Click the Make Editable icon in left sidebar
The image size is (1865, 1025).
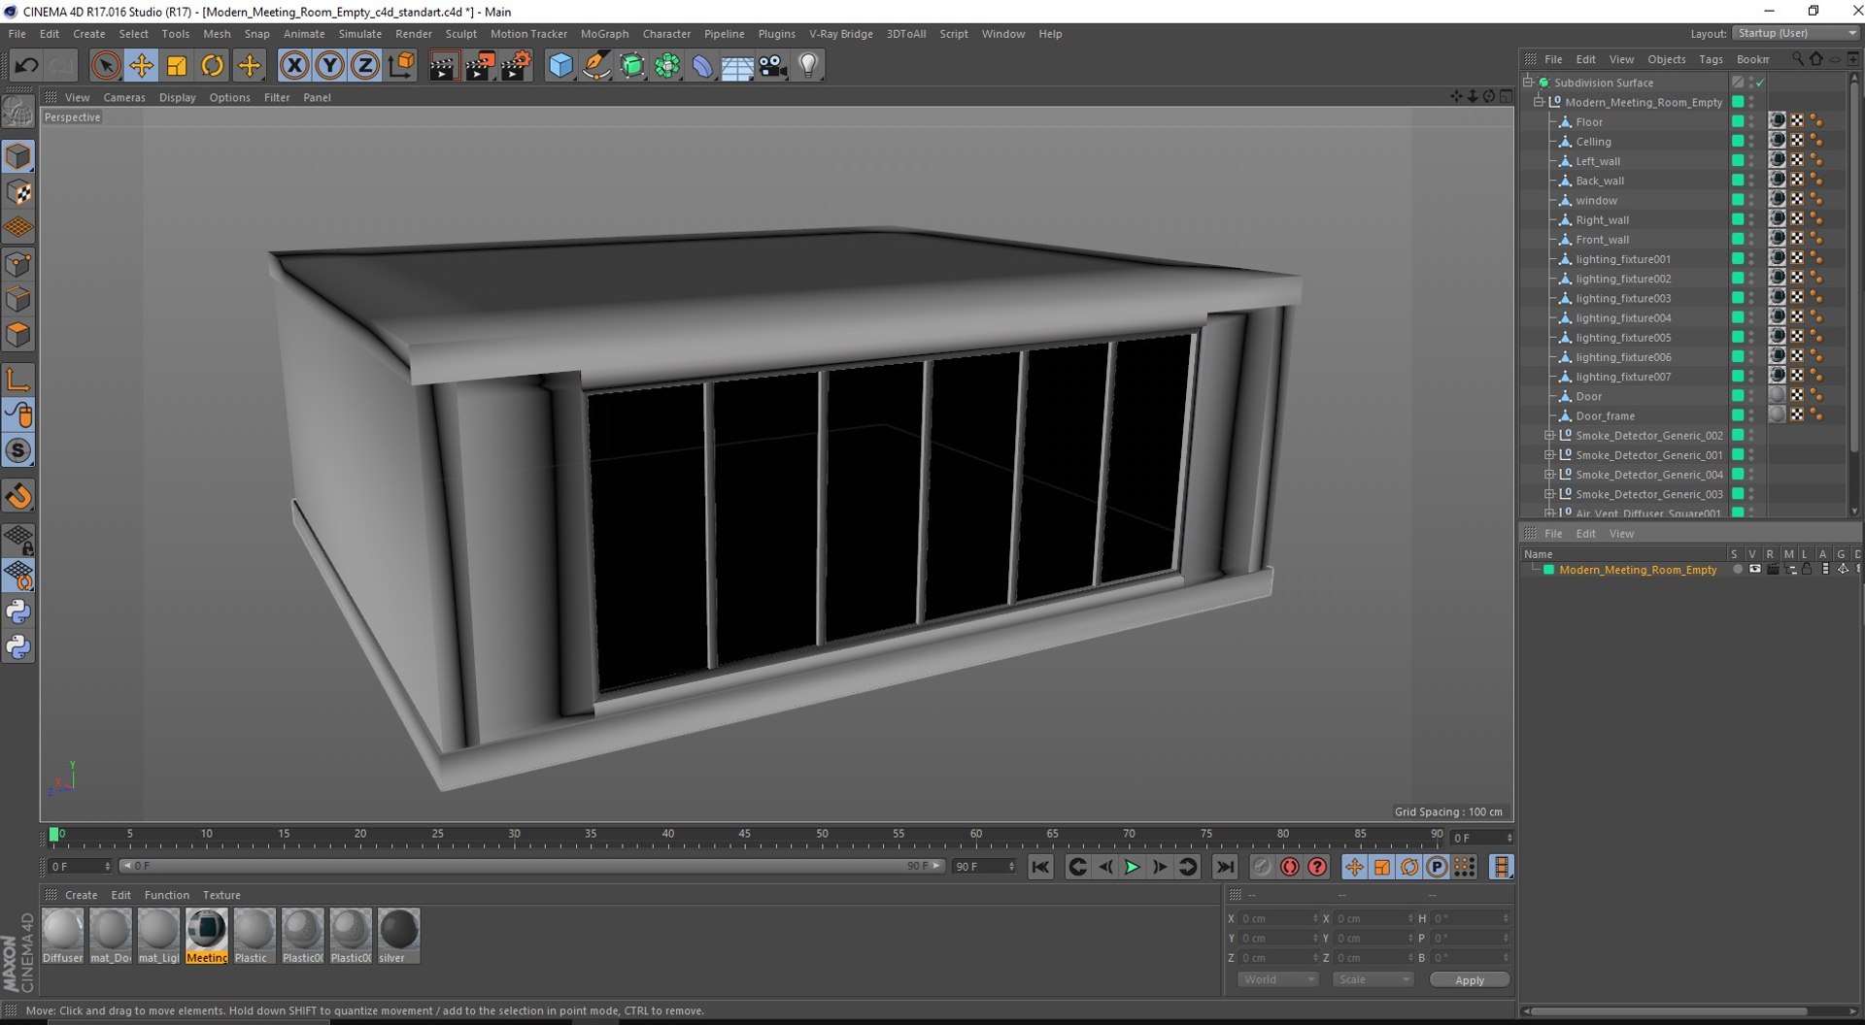pos(18,113)
